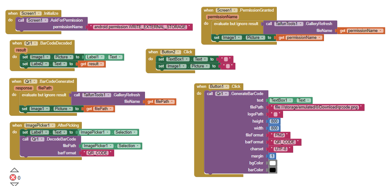Select the 'result' parameter in the BarCodeDecoded event

(21, 50)
